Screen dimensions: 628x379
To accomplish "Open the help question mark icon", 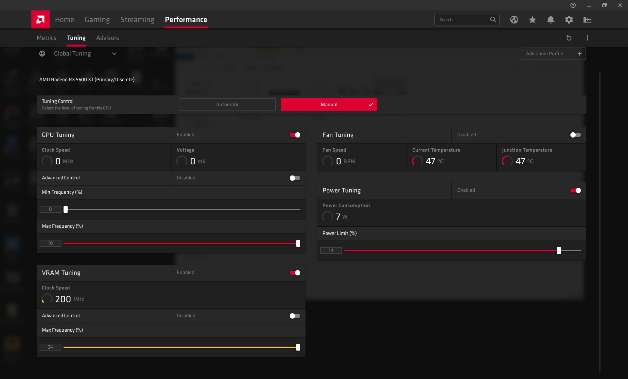I will click(x=573, y=5).
